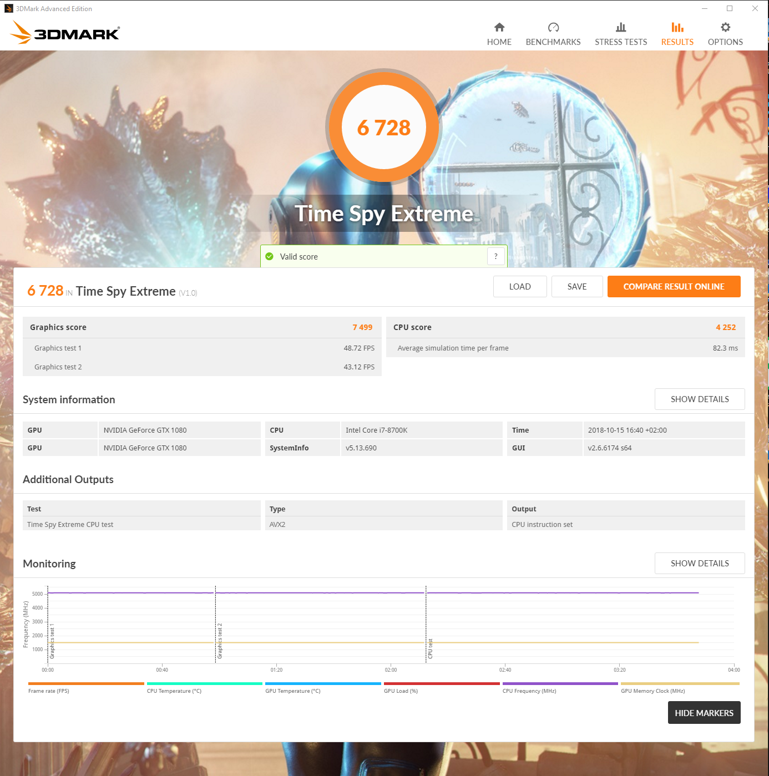
Task: Toggle Frame rate (FPS) legend swatch
Action: (86, 683)
